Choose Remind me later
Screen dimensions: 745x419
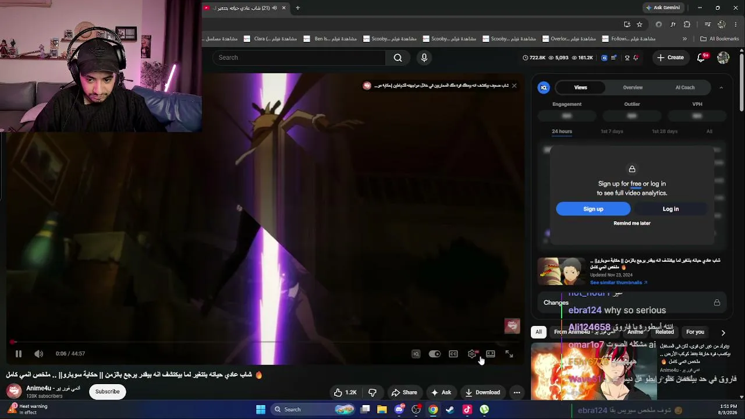(632, 223)
